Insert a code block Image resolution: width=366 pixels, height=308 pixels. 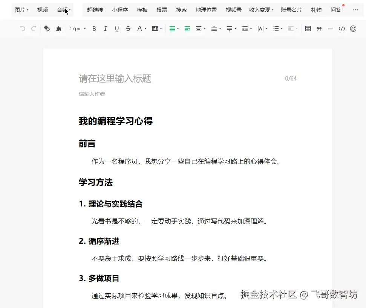pos(342,29)
